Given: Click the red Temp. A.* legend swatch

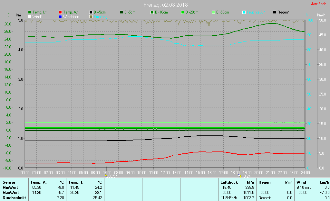Looking at the screenshot, I should point(60,12).
